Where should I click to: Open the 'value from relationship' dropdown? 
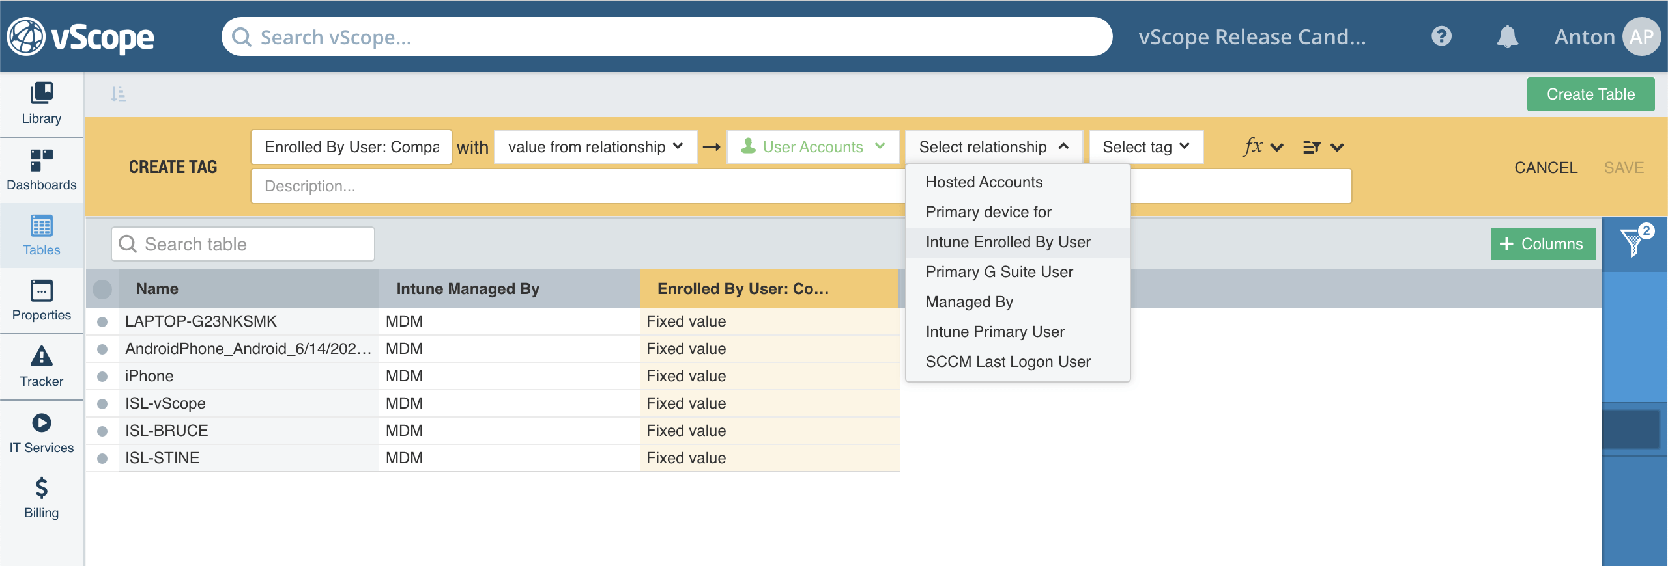[x=596, y=147]
